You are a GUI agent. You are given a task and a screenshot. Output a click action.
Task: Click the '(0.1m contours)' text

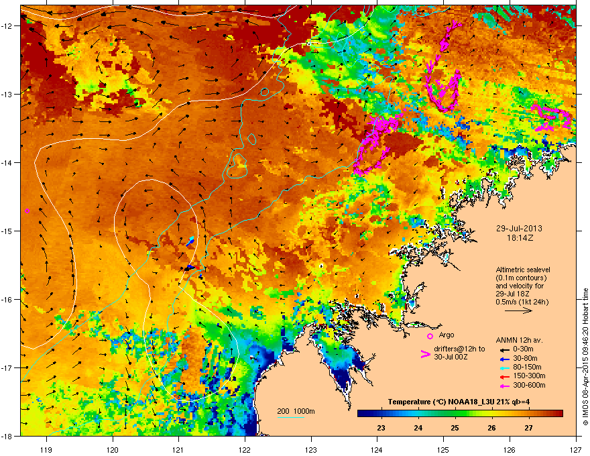(521, 278)
